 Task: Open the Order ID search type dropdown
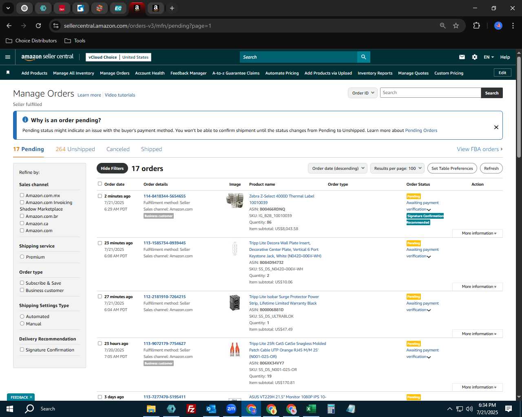click(363, 93)
